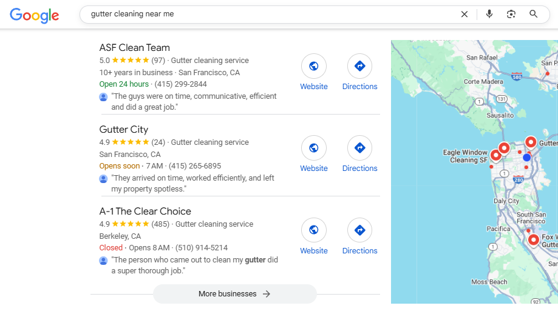Screen dimensions: 558x317
Task: Select the A-1 The Clear Choice listing
Action: [x=145, y=212]
